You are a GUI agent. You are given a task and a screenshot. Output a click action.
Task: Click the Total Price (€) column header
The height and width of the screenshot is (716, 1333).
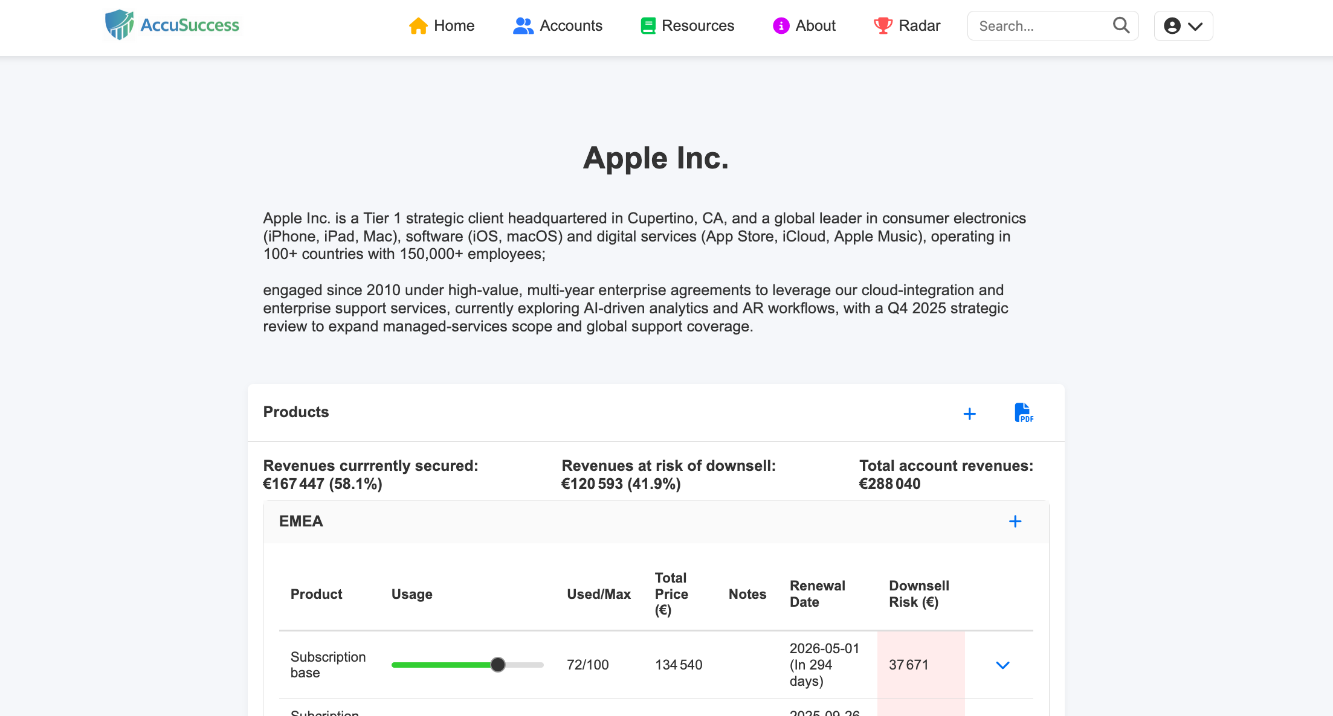point(671,594)
